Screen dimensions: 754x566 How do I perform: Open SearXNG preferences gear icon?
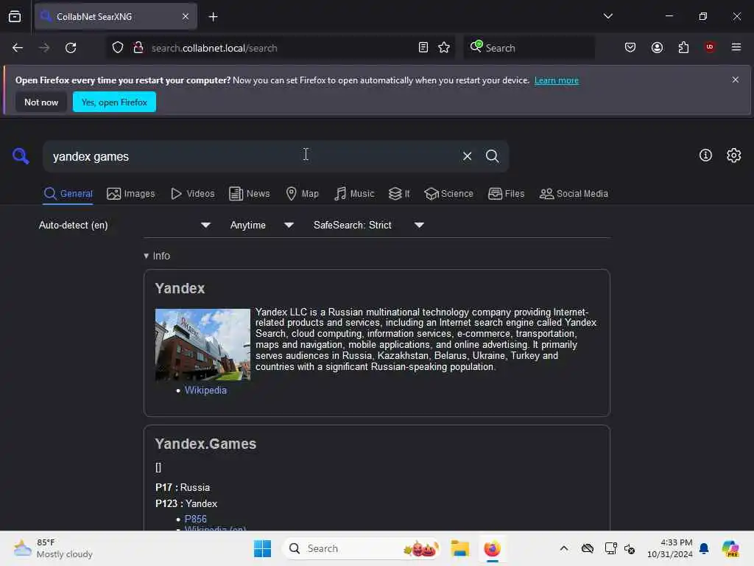tap(734, 155)
